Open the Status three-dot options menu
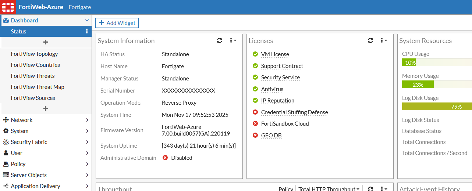 tap(87, 31)
